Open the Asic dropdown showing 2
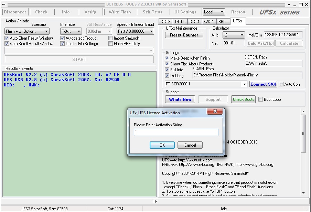Screen dimensions: 311x212 [x=234, y=35]
